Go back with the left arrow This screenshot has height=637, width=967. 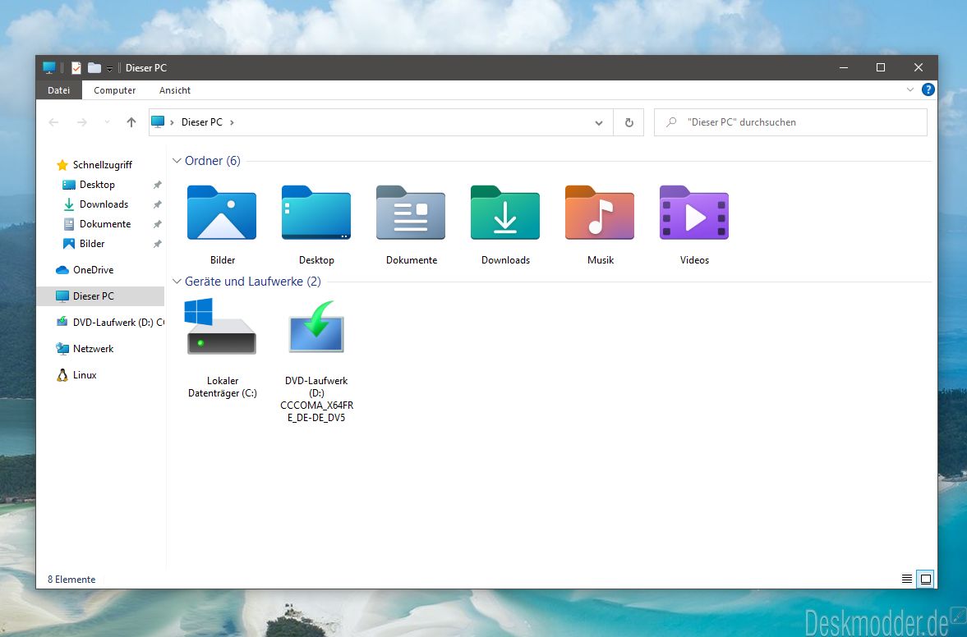coord(53,122)
